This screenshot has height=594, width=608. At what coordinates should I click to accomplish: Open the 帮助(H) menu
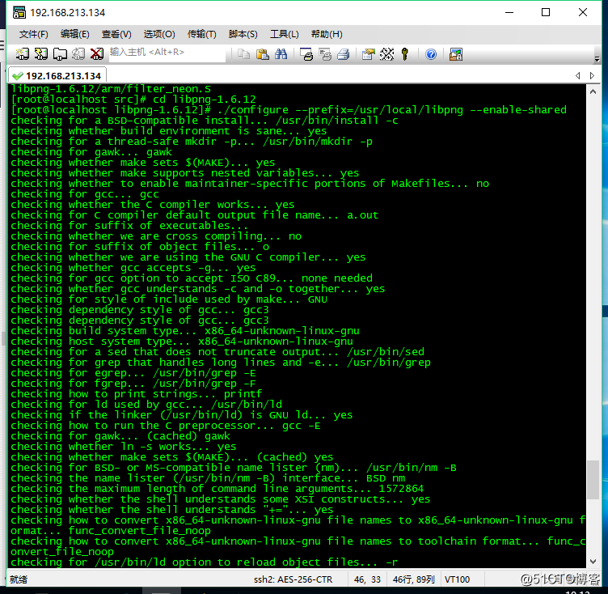click(x=327, y=34)
